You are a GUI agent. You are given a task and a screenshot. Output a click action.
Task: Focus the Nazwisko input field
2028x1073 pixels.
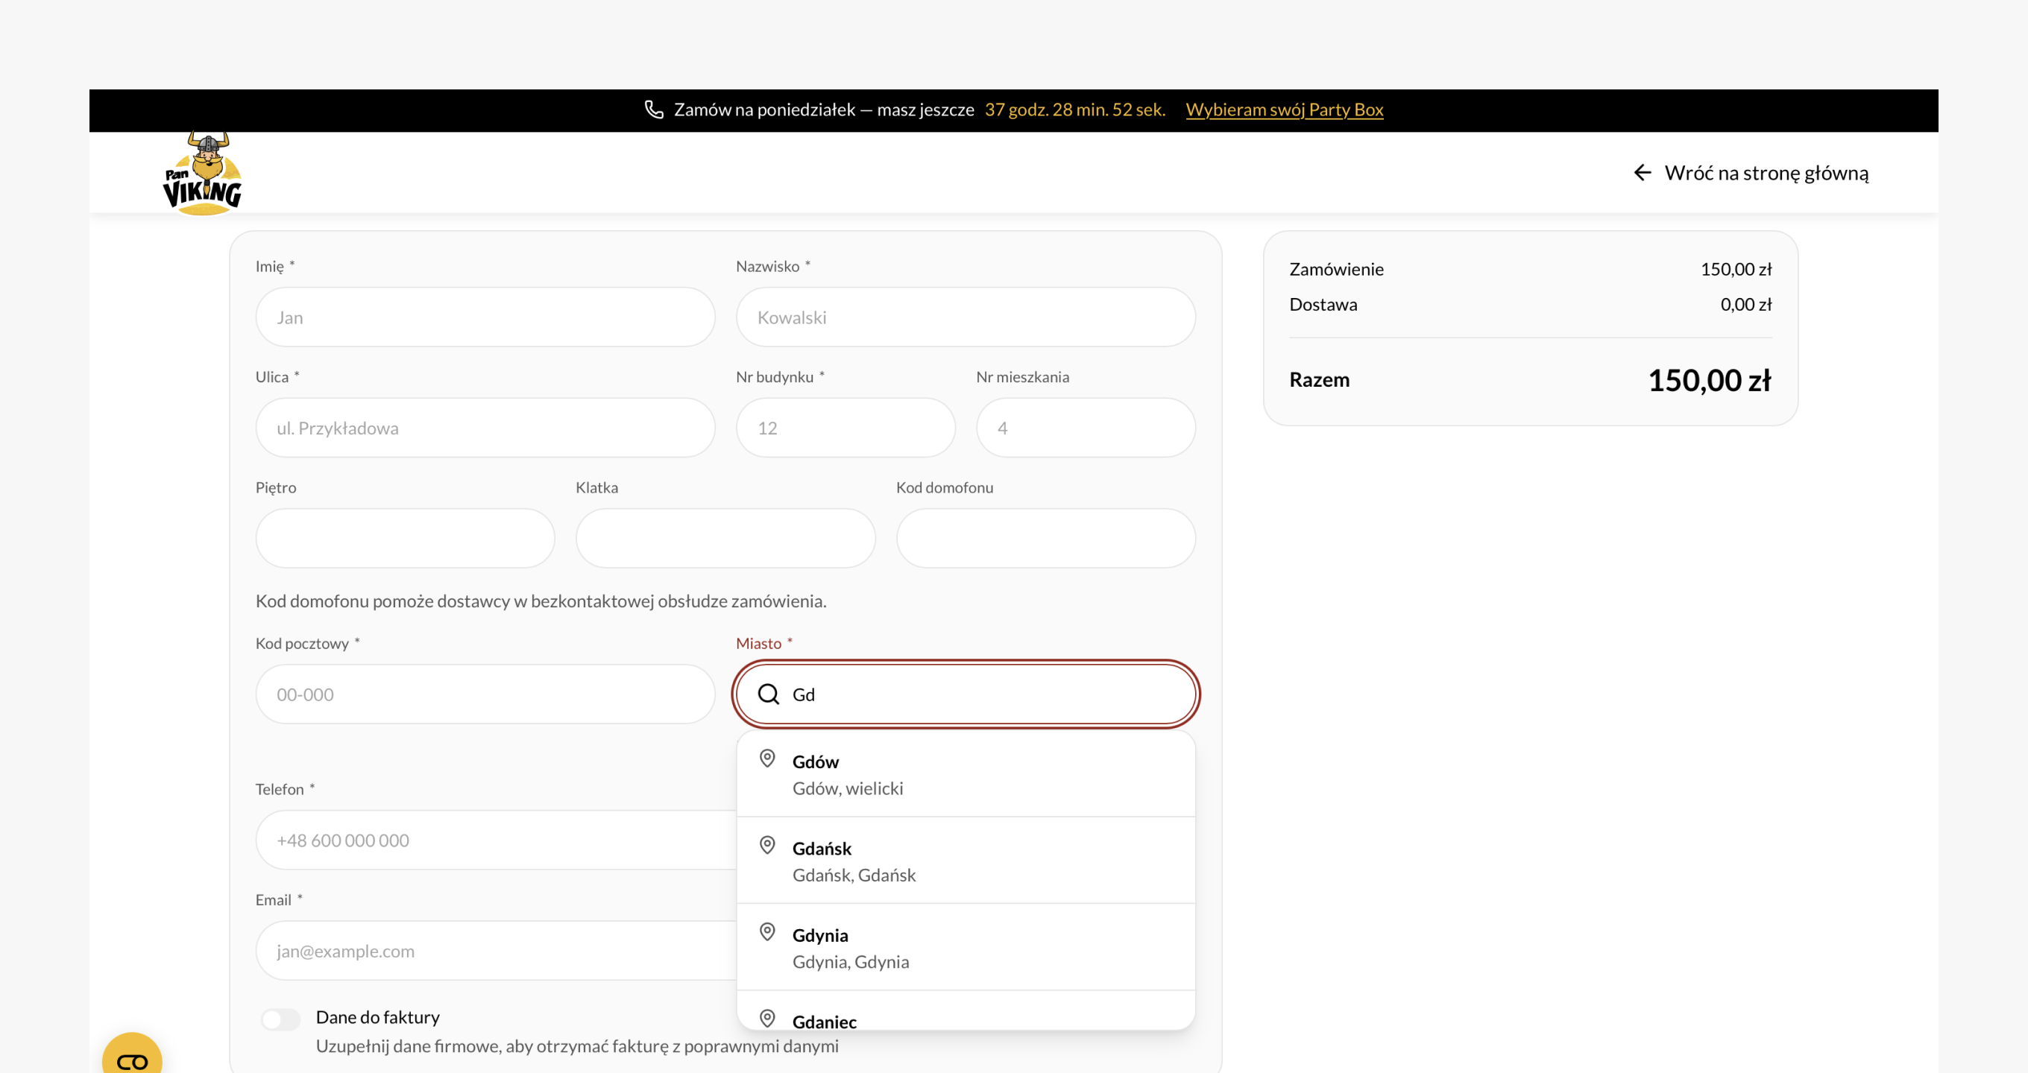966,317
